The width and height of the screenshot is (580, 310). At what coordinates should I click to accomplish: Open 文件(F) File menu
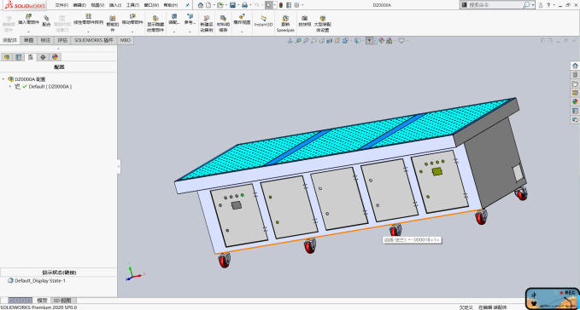click(x=62, y=5)
